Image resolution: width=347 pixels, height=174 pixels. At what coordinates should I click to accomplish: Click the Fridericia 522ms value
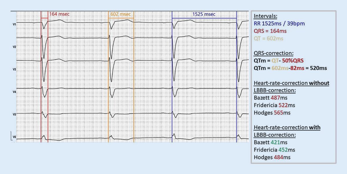click(270, 105)
